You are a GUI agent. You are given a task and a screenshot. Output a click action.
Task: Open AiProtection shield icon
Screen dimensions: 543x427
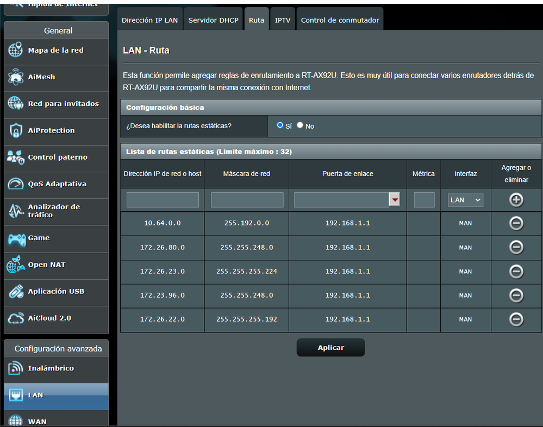tap(15, 130)
